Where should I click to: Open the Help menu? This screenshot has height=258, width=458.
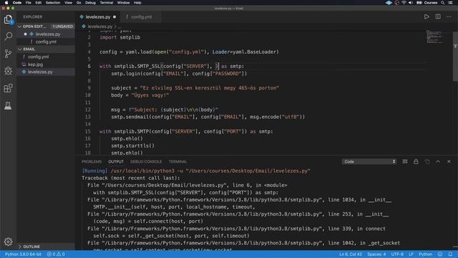(137, 3)
